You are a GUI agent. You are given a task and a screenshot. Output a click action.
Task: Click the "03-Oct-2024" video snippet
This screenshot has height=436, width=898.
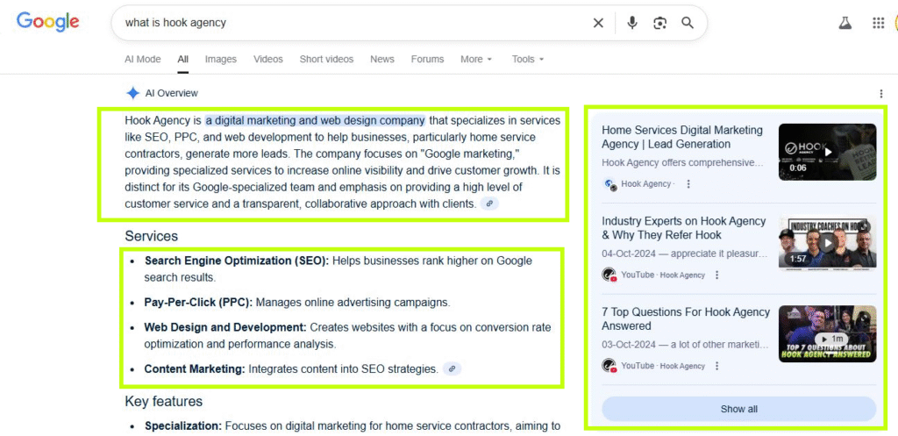click(684, 345)
